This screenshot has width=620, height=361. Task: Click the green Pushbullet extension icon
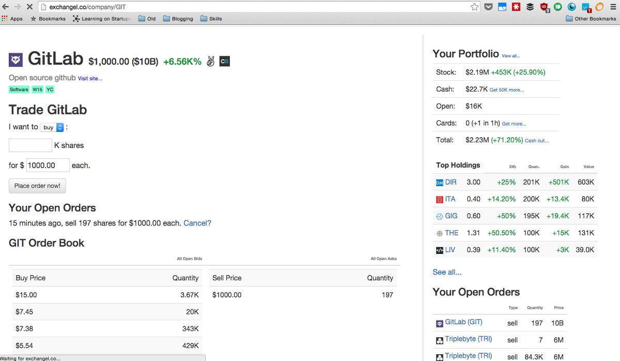[558, 7]
